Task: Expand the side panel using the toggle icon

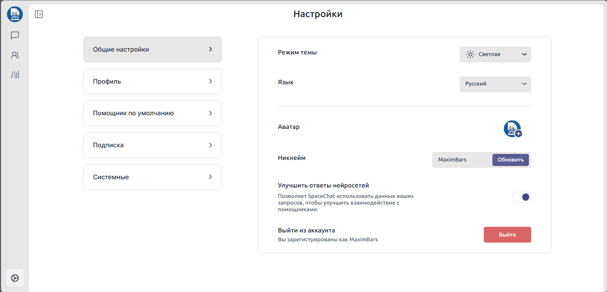Action: [x=39, y=14]
